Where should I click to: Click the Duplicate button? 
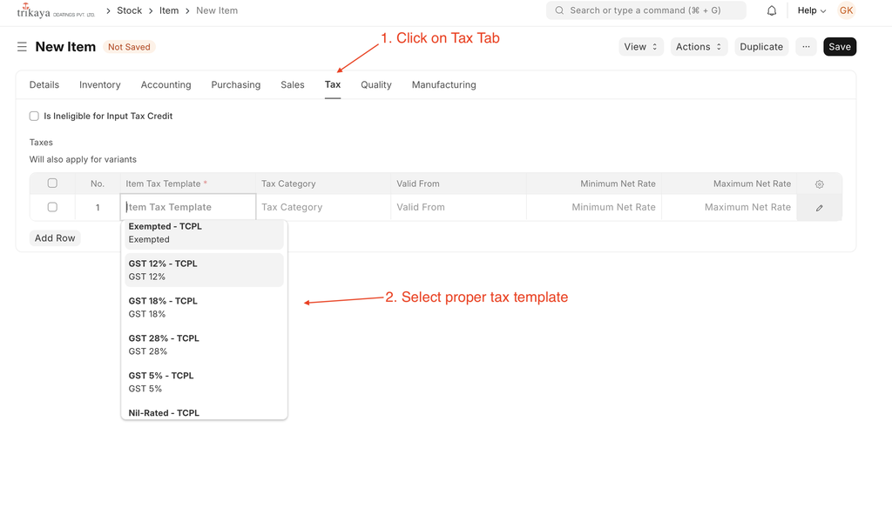tap(761, 47)
